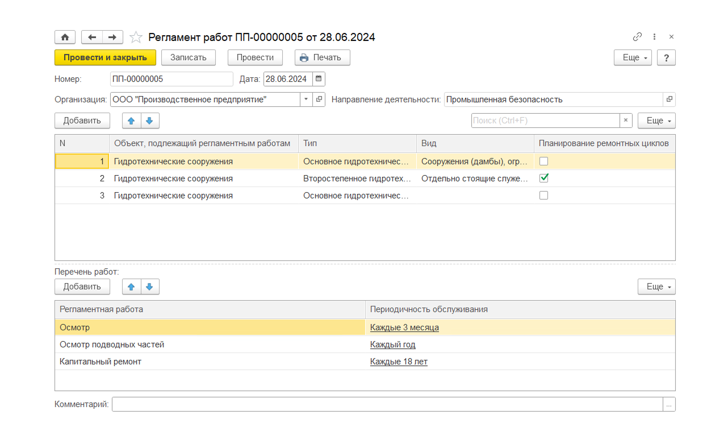
Task: Click Объект, подлежащий регламентным работам header
Action: pos(203,143)
